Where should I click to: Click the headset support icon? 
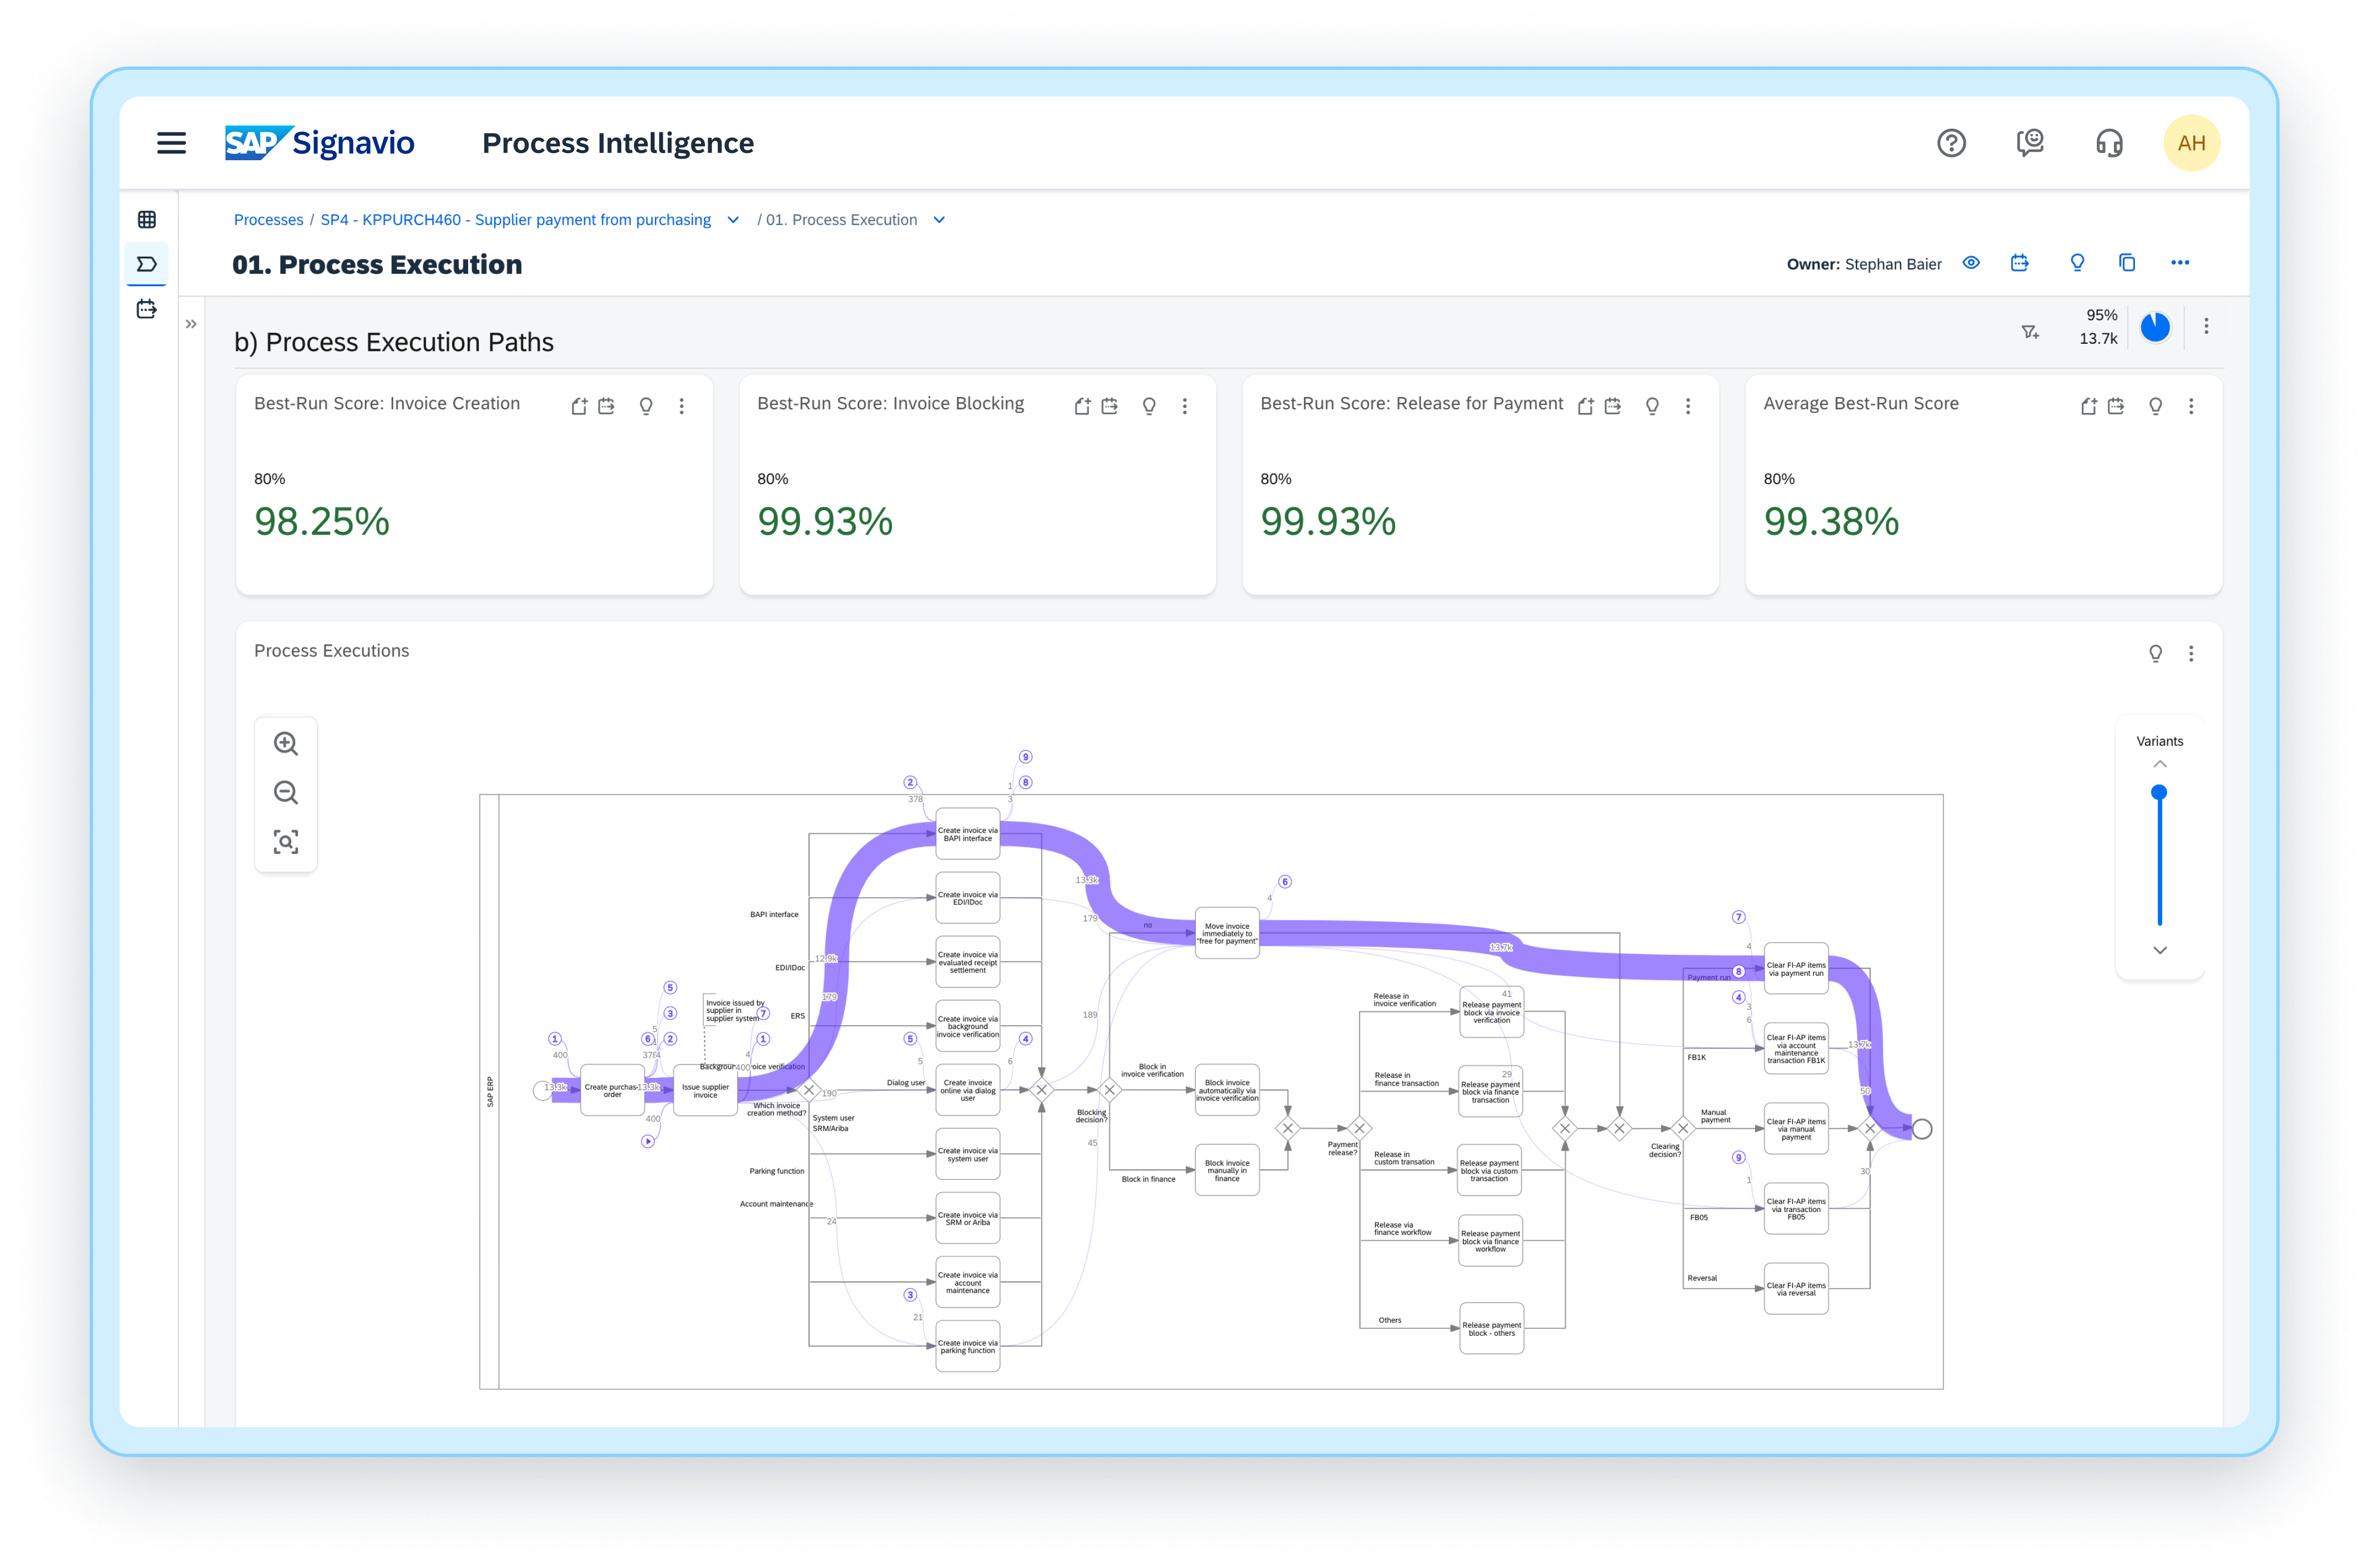click(2109, 143)
